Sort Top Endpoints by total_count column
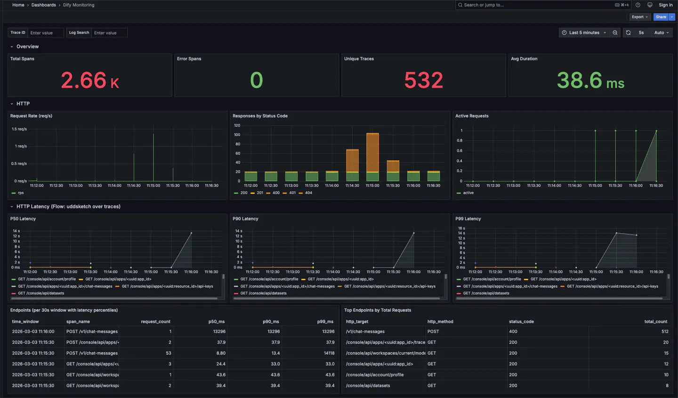The height and width of the screenshot is (398, 678). tap(656, 322)
